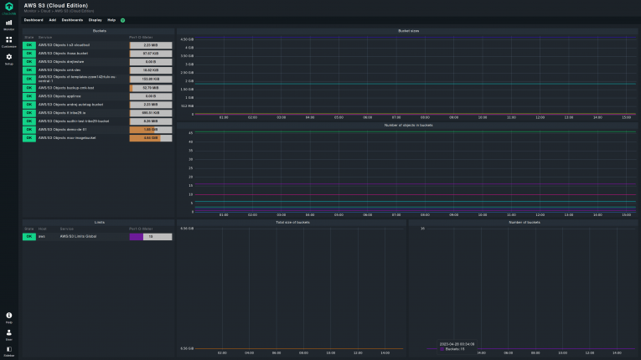Click OK state of backup-cmk-test row
This screenshot has width=641, height=360.
click(29, 88)
